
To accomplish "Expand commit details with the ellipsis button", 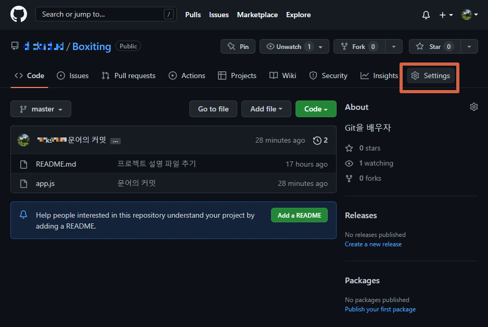I will [x=115, y=141].
